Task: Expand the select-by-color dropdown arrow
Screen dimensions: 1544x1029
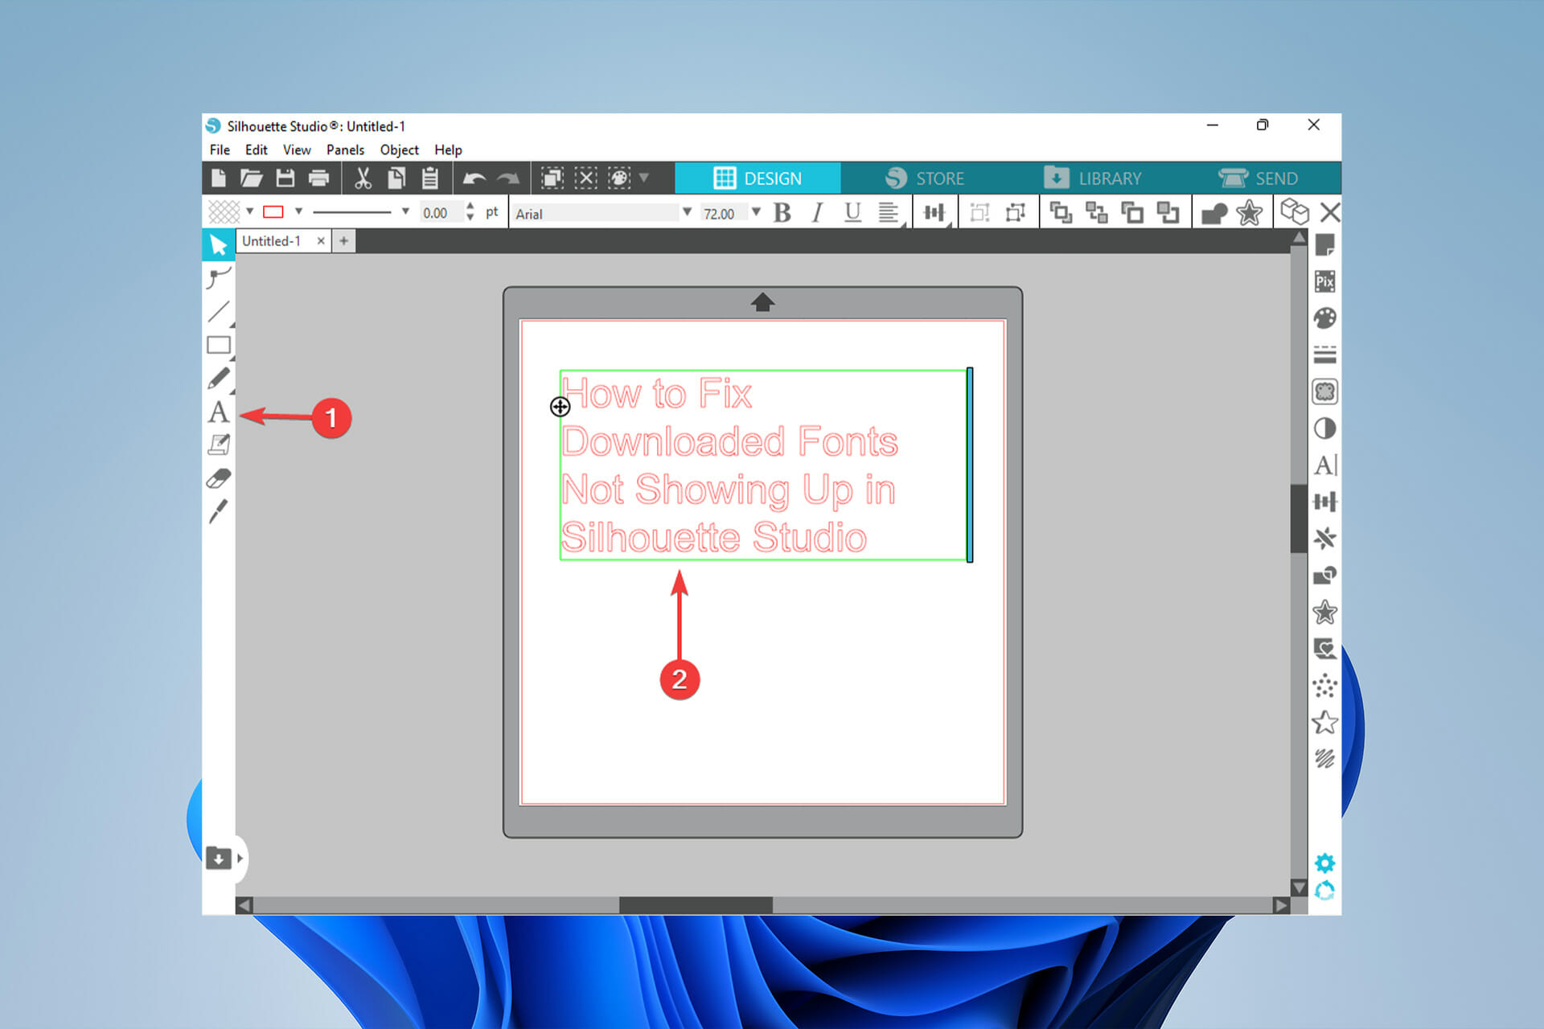Action: coord(644,178)
